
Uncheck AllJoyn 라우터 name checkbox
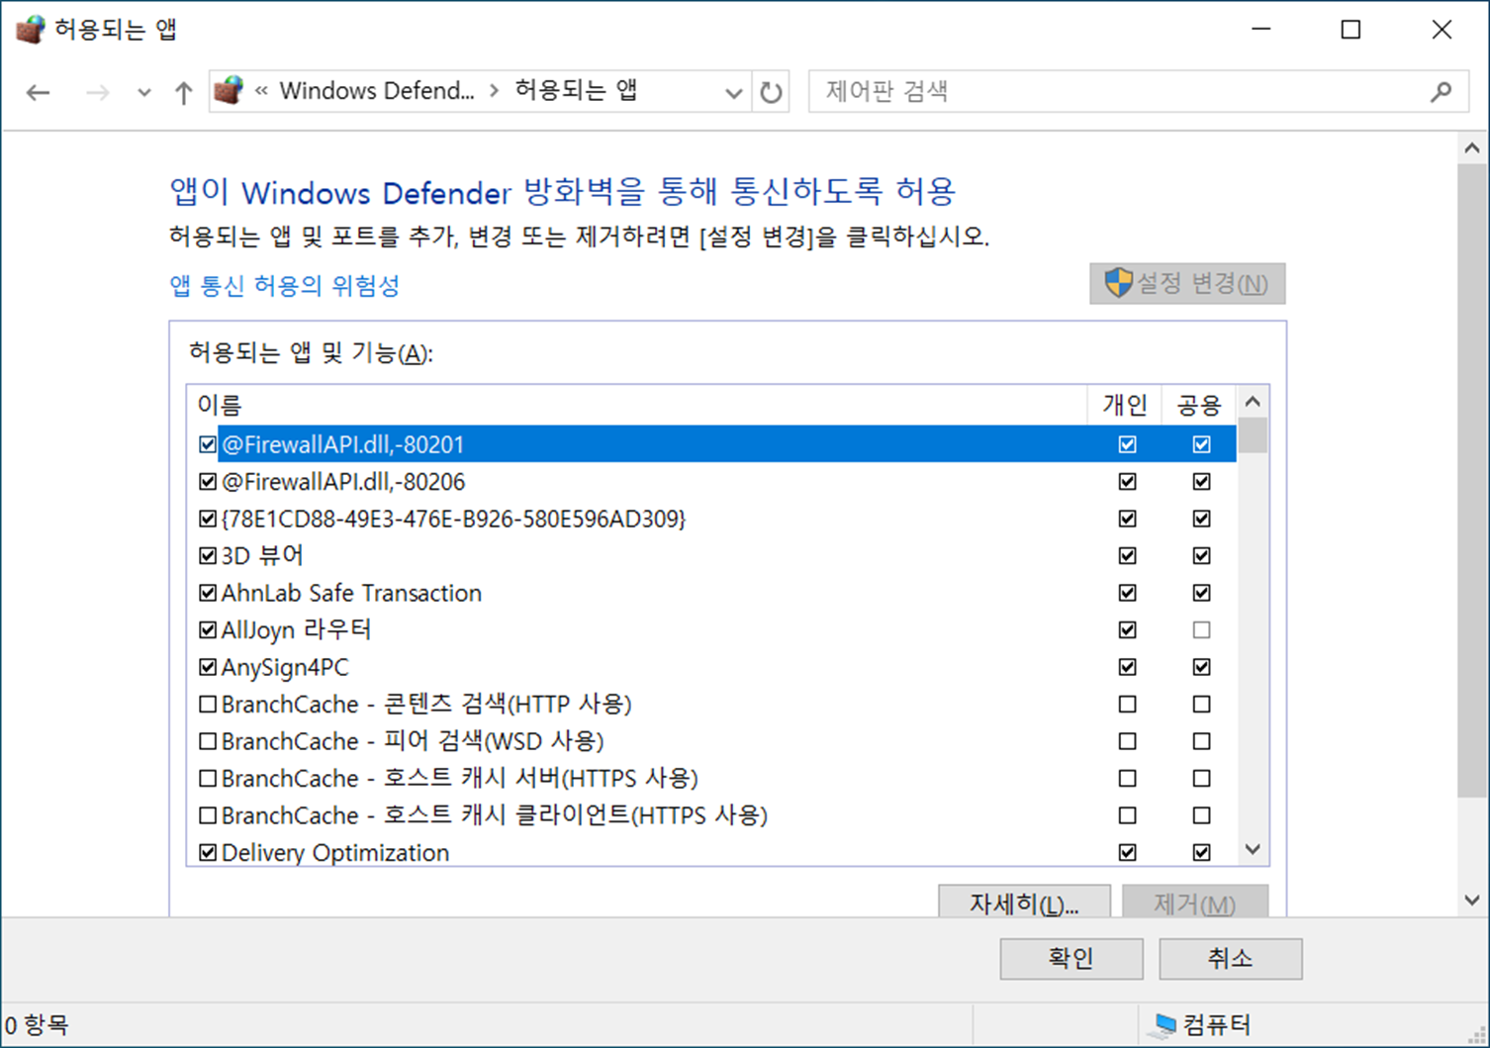208,630
